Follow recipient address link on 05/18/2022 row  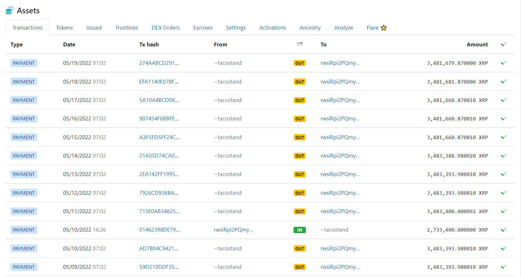pos(340,82)
